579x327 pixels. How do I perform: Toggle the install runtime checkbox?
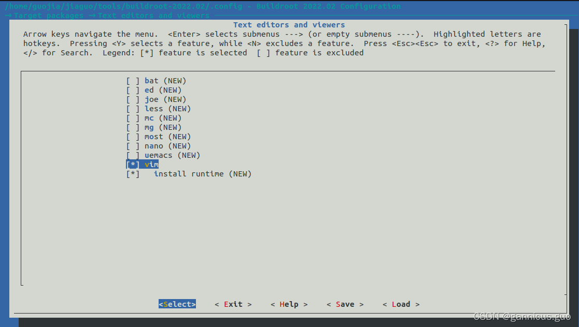click(x=133, y=174)
